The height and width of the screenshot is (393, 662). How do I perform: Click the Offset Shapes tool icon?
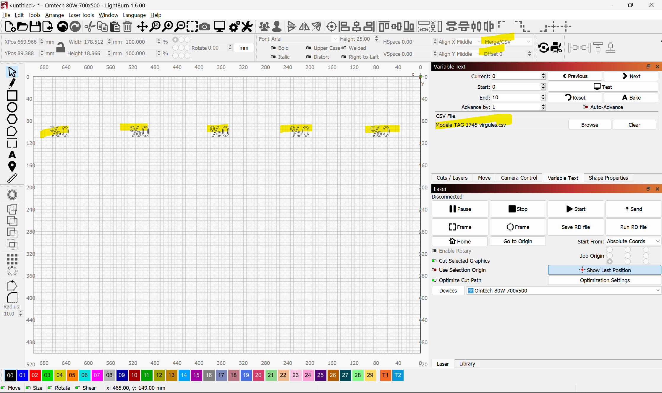pos(12,195)
